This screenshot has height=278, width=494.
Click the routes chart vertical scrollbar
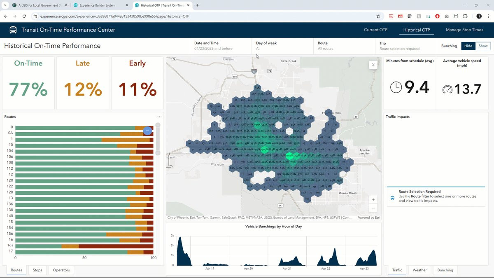click(158, 138)
